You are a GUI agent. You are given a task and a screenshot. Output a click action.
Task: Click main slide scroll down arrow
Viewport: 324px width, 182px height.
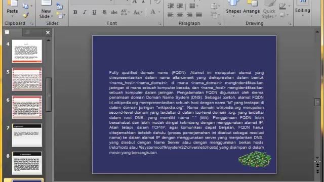[x=317, y=158]
